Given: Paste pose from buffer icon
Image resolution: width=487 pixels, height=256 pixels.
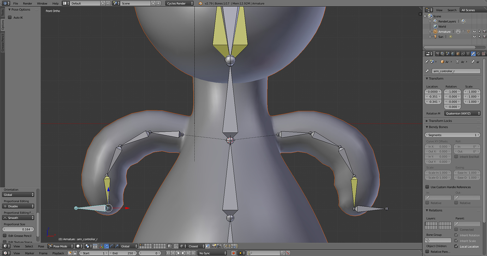Looking at the screenshot, I should [230, 246].
